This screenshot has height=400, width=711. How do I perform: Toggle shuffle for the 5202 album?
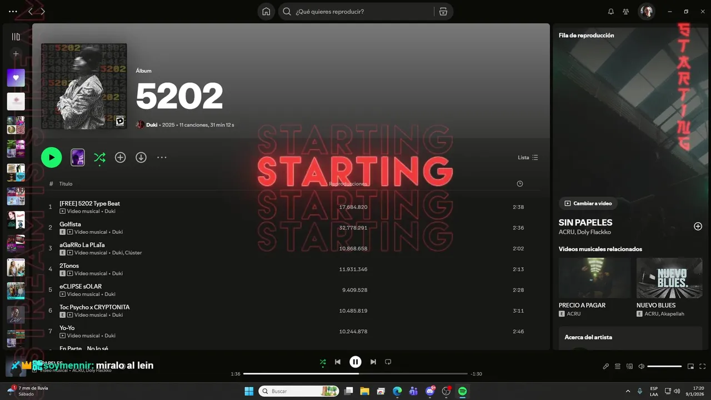point(99,158)
